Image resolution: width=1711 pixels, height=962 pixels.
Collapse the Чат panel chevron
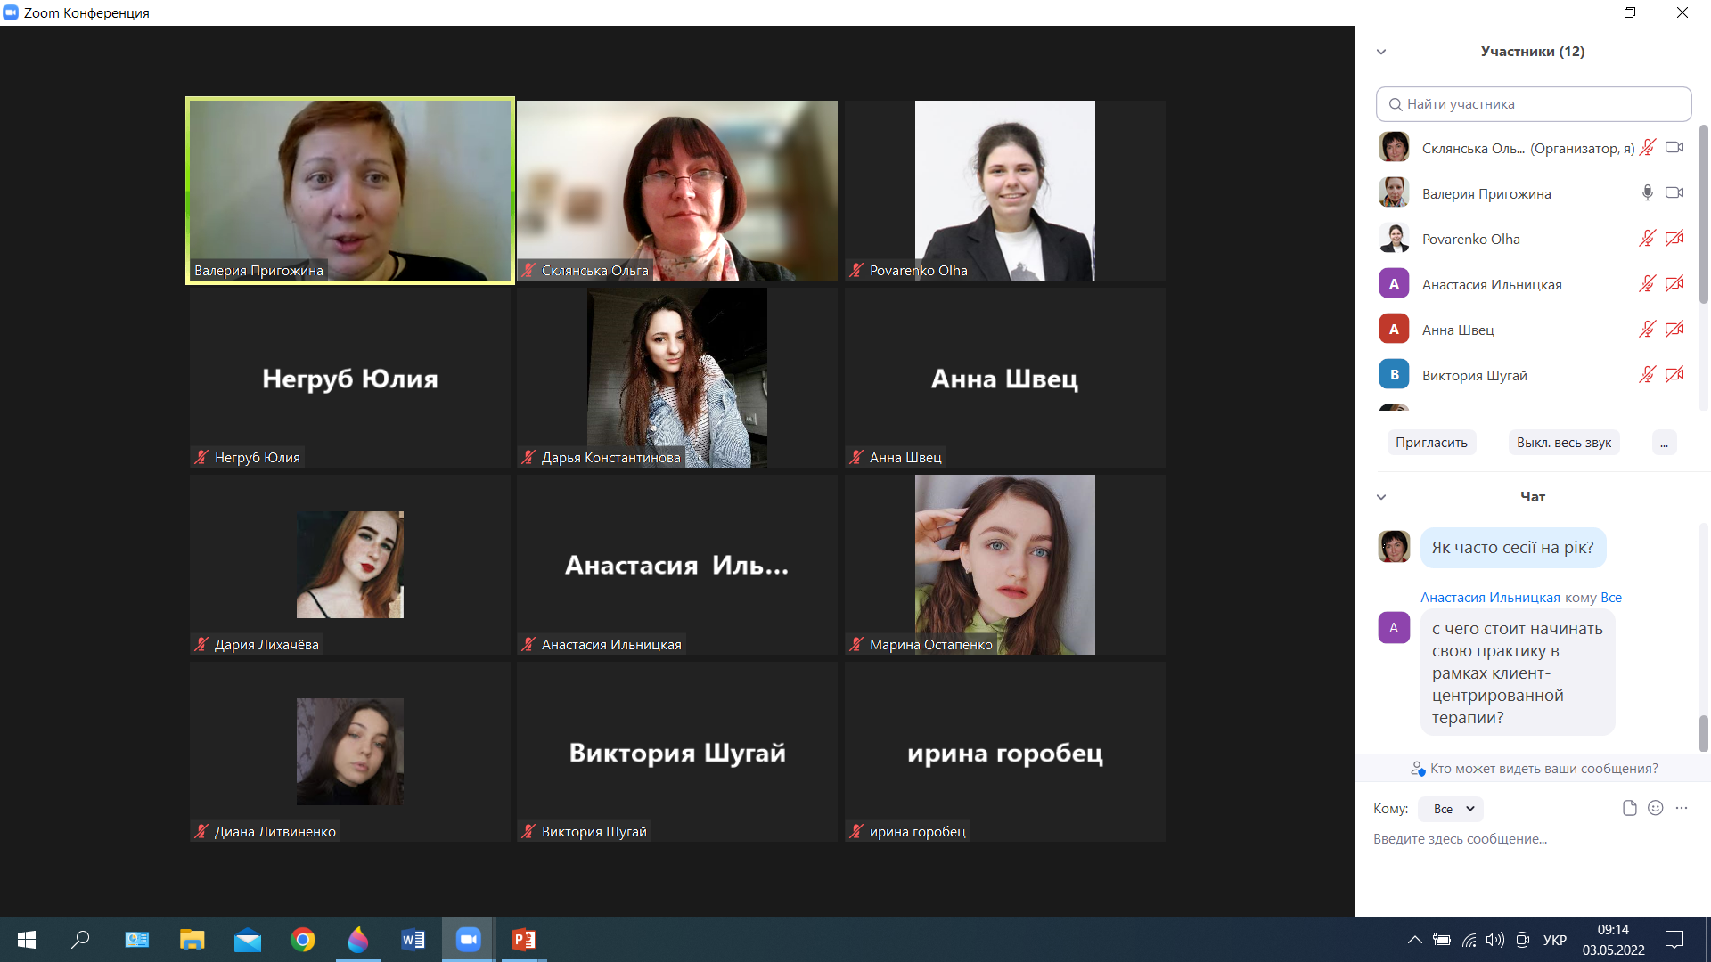click(1381, 497)
